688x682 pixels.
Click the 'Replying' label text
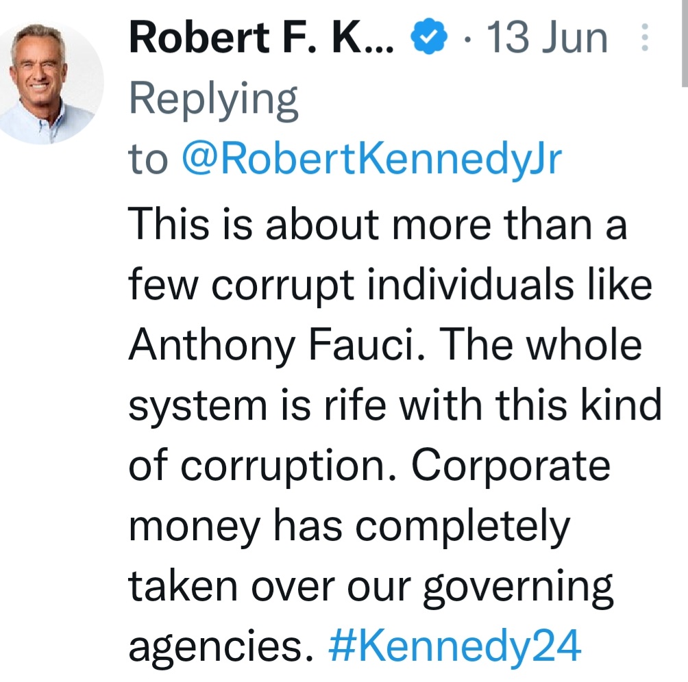[214, 100]
